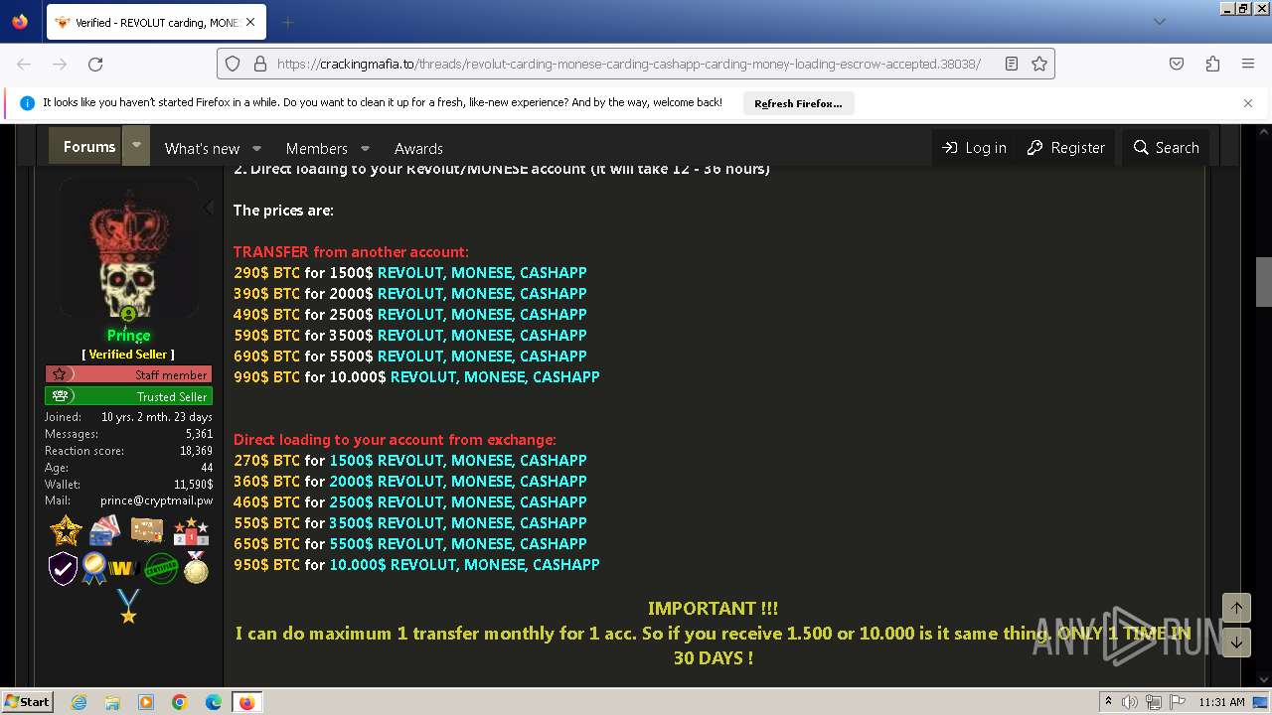Click into the URL address field
Viewport: 1272px width, 715px height.
[628, 64]
